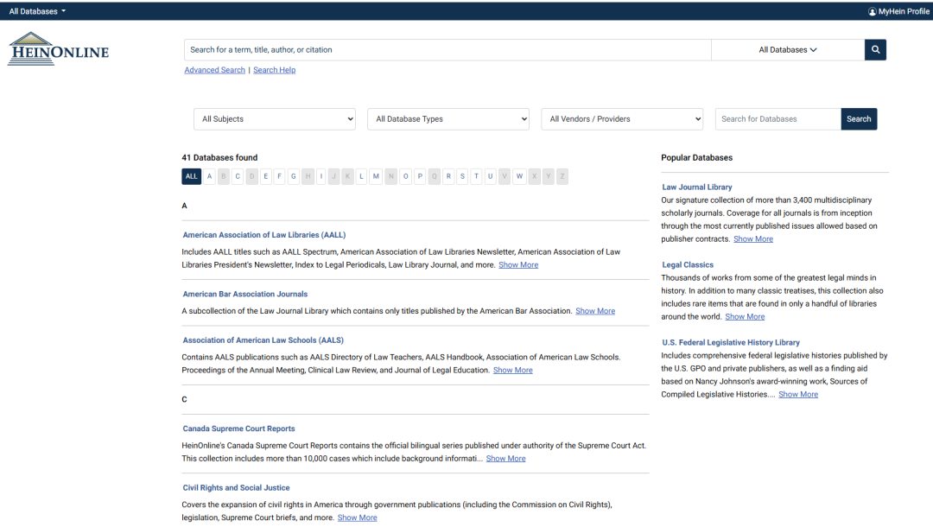
Task: Click the HeinOnline logo
Action: pyautogui.click(x=59, y=49)
